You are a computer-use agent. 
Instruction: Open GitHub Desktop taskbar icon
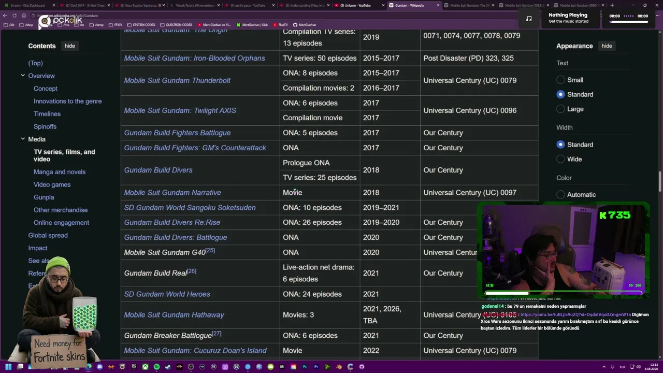(x=362, y=367)
